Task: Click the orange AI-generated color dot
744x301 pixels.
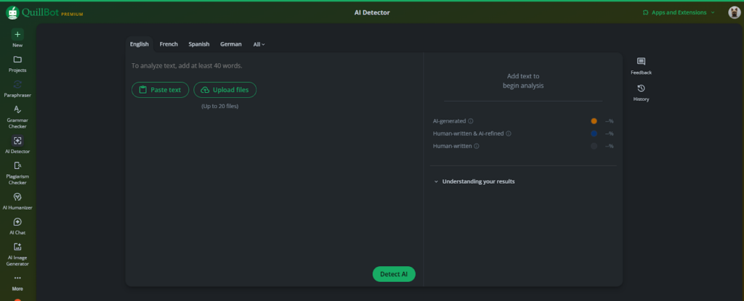Action: (x=594, y=121)
